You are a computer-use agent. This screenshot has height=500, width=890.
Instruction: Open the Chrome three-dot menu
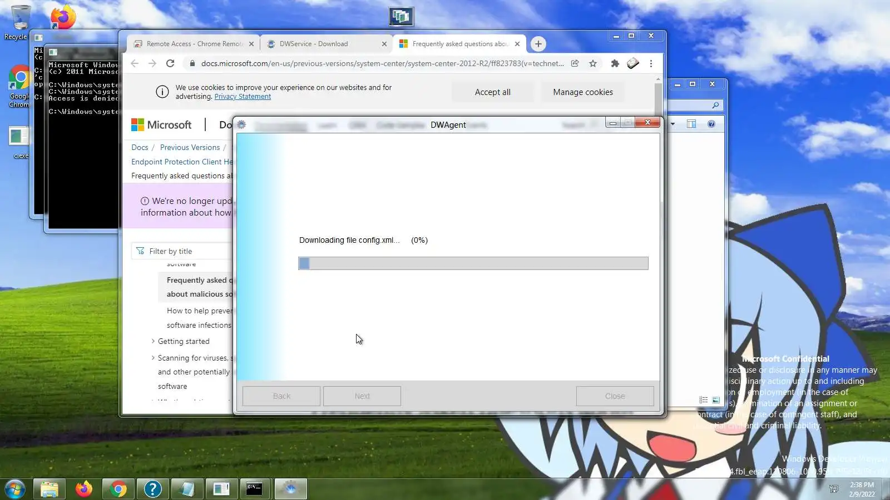click(651, 63)
